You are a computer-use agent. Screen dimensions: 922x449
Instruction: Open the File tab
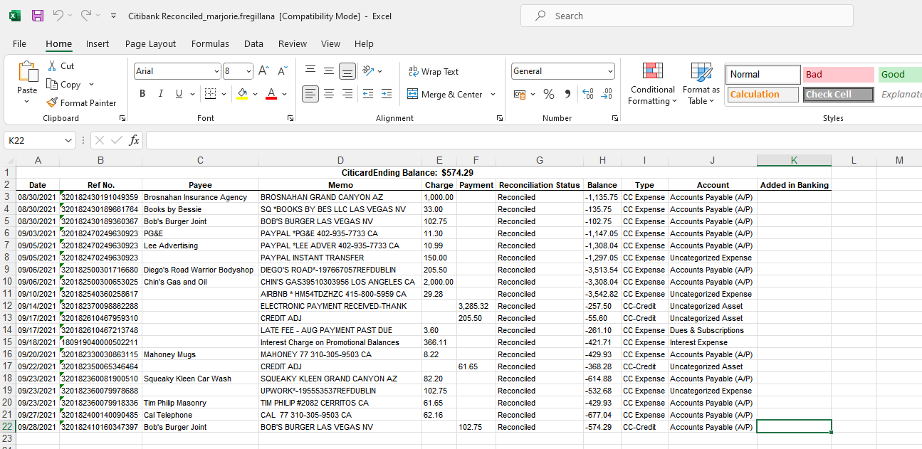[x=19, y=43]
